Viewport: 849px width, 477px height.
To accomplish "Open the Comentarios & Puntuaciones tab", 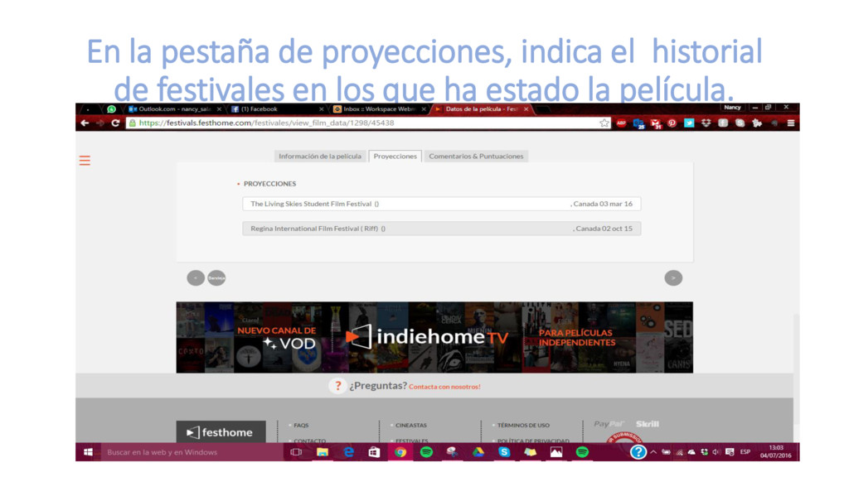I will [x=476, y=157].
